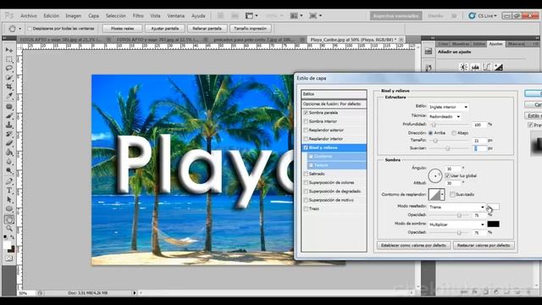
Task: Open the Capa menu
Action: (93, 16)
